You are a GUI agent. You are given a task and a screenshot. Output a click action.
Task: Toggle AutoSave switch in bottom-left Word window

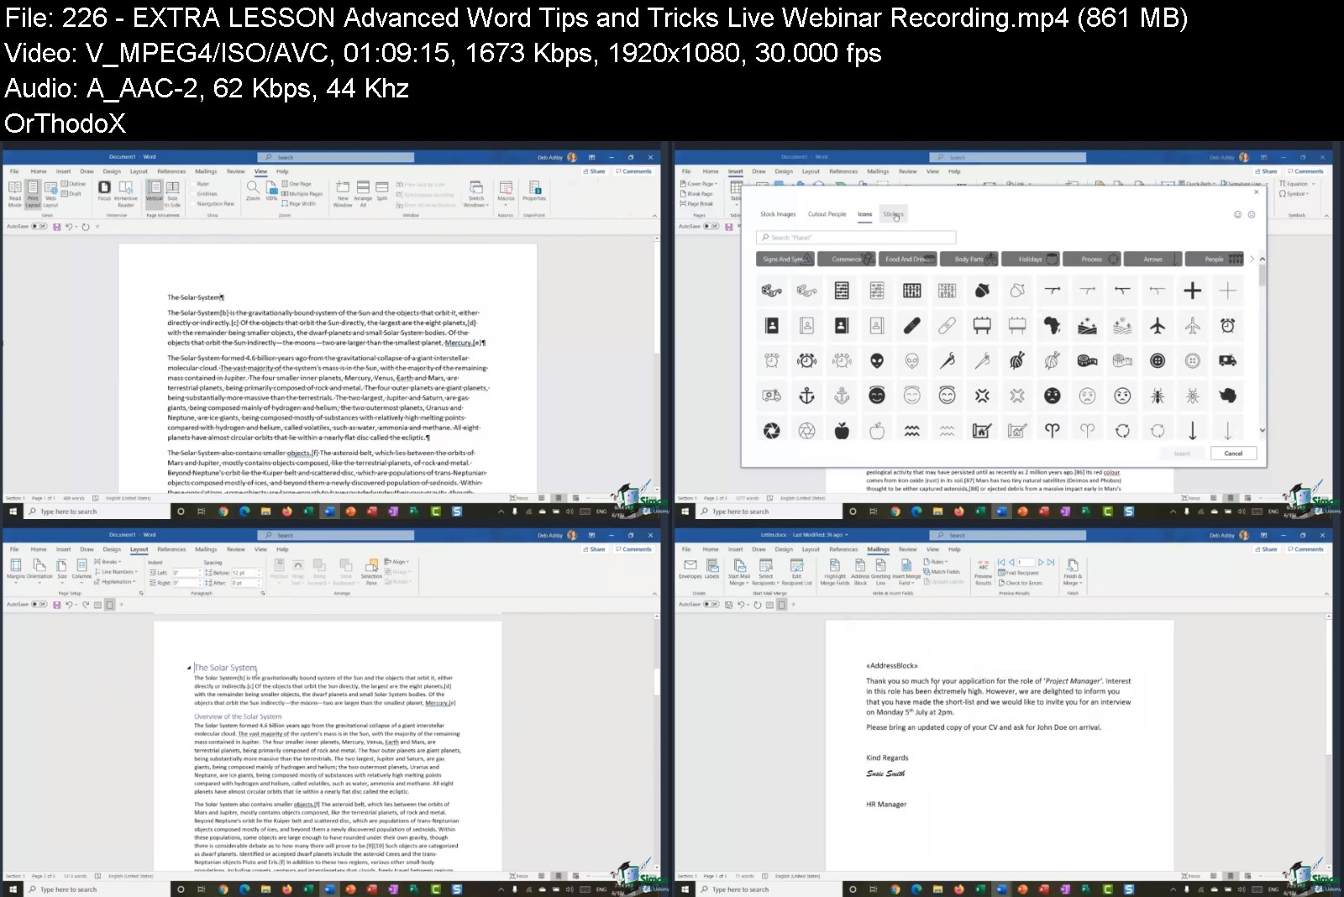[x=39, y=605]
